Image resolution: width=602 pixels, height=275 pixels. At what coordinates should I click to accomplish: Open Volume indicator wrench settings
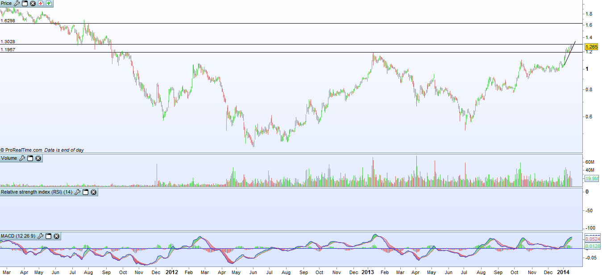(x=22, y=158)
